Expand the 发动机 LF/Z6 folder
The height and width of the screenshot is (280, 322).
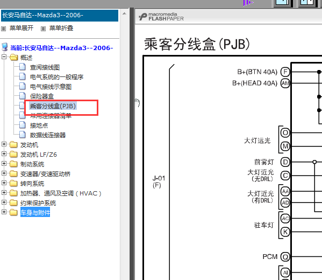(x=4, y=154)
